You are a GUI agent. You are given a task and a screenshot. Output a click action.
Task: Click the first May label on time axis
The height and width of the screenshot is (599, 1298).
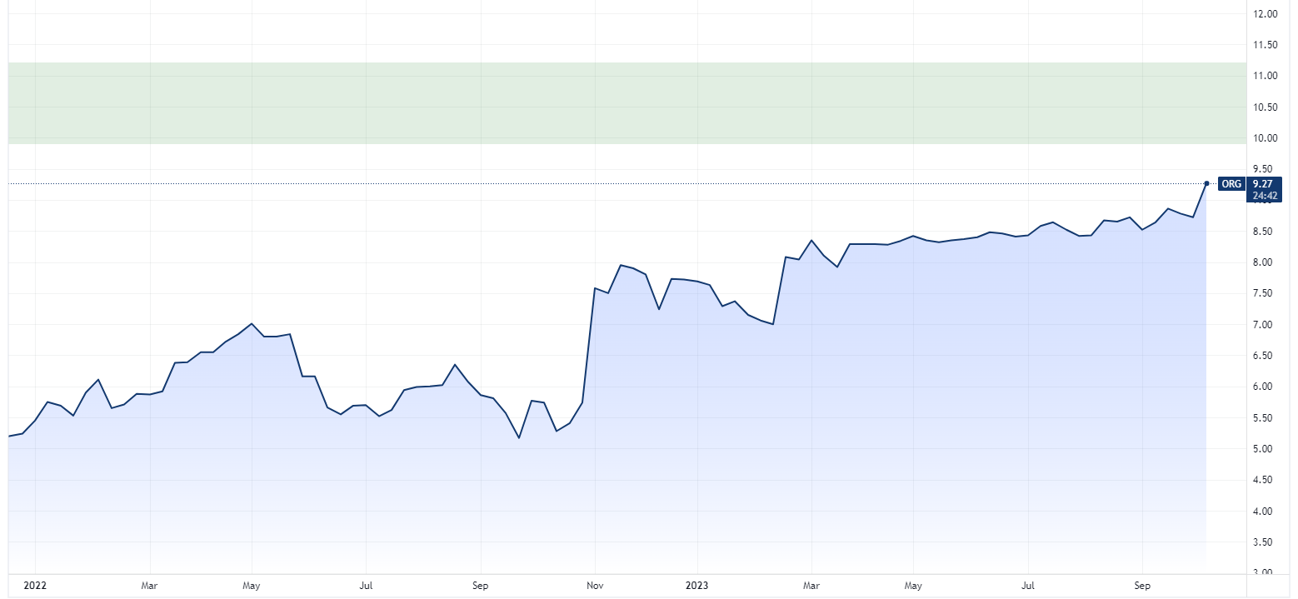252,586
